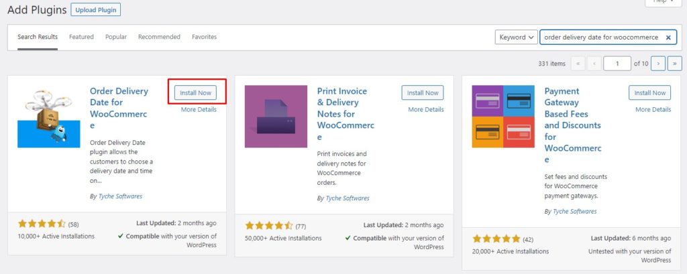Open the Order Delivery Date for WooCommerce title

119,108
